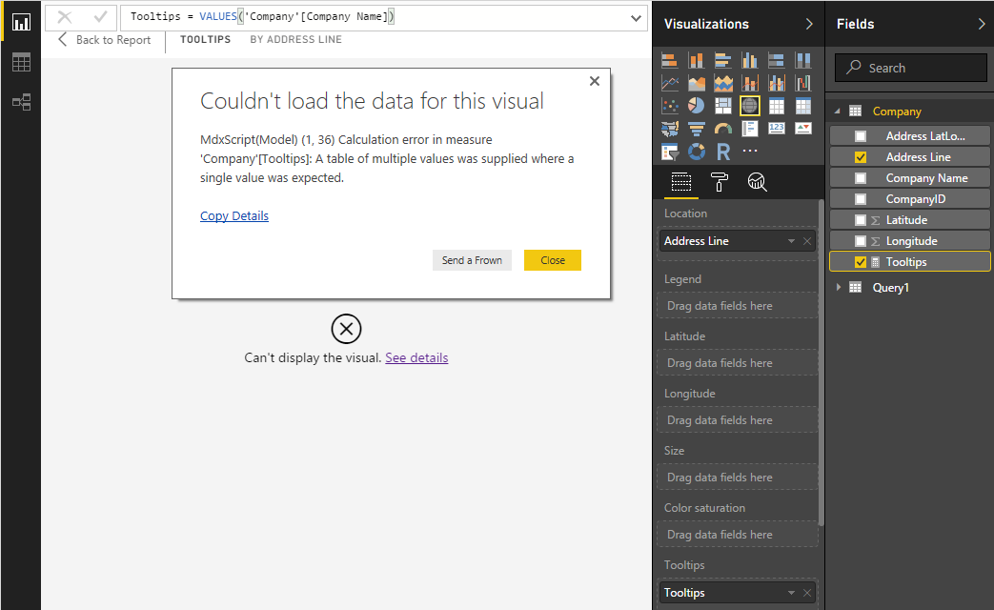Screen dimensions: 994x610
Task: Select the Clustered column chart visualization
Action: click(x=750, y=60)
